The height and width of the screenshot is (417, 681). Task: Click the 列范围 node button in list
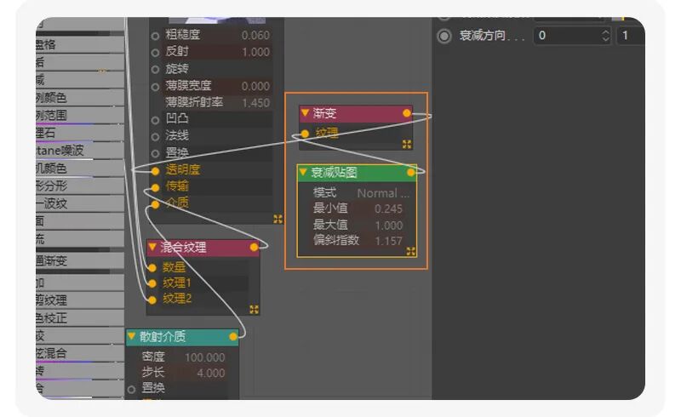pos(80,115)
